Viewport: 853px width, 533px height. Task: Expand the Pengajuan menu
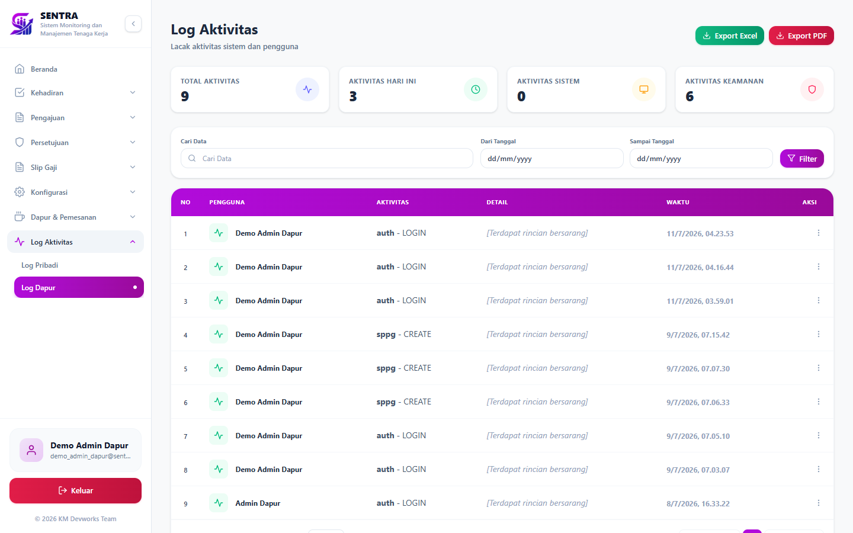[75, 117]
